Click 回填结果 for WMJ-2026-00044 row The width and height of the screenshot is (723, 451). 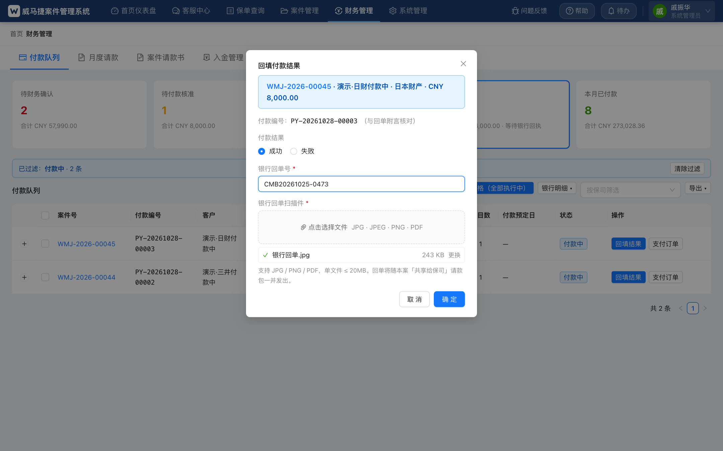(x=628, y=277)
